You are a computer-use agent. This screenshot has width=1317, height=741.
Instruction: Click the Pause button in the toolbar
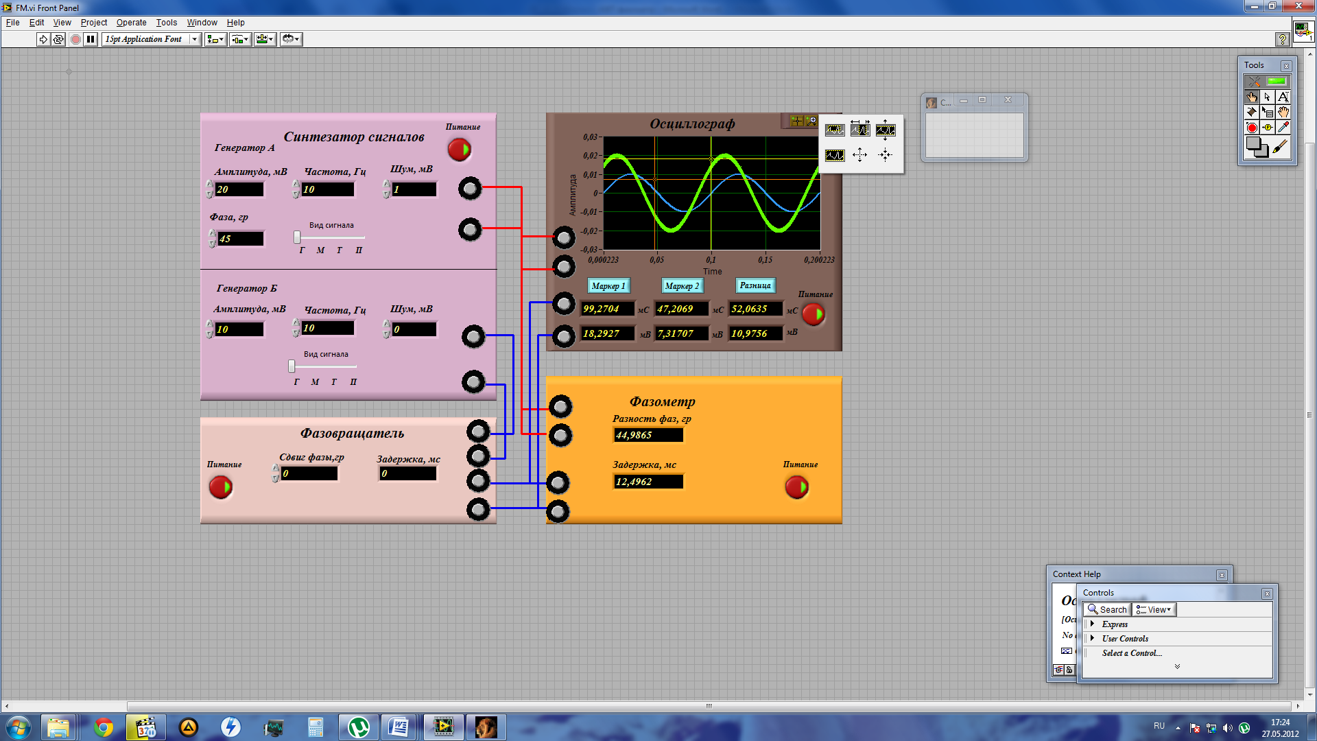pyautogui.click(x=91, y=39)
